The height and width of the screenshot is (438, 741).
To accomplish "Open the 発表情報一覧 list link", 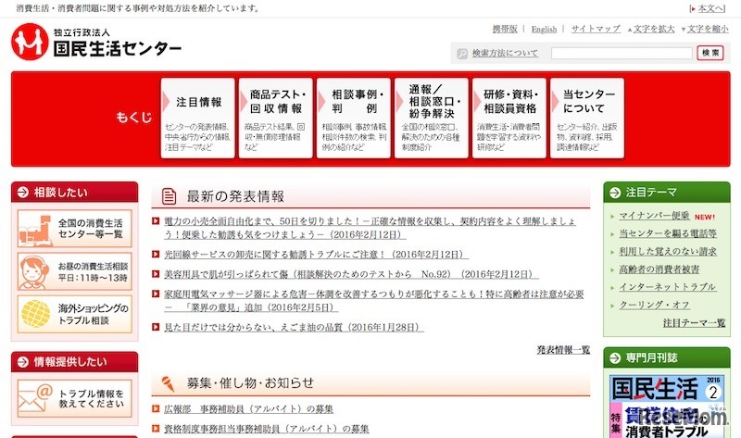I will point(563,350).
